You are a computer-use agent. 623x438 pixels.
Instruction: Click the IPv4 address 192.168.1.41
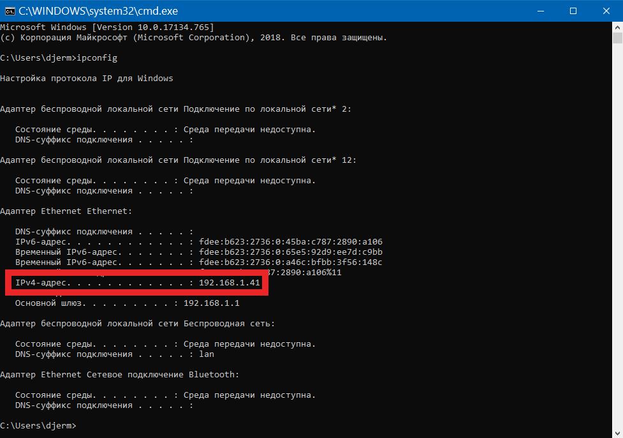click(x=230, y=283)
